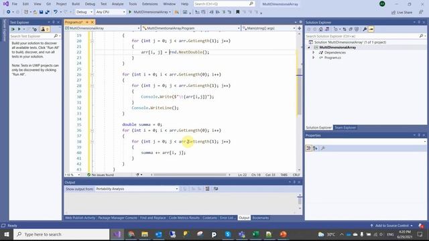Click Sync with Active Document icon
The image size is (429, 241).
345,29
